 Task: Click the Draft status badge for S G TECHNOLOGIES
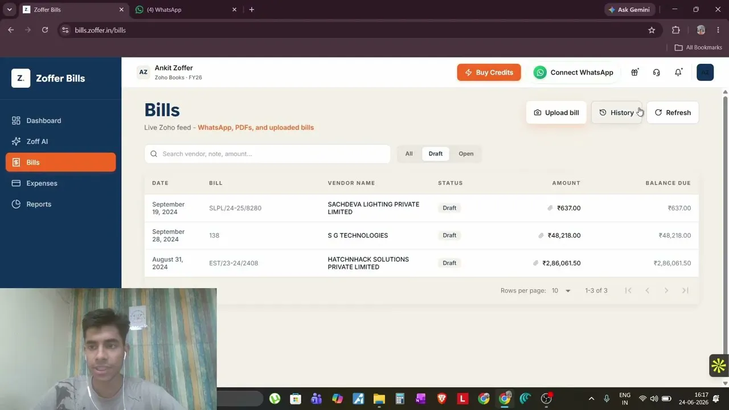click(449, 235)
